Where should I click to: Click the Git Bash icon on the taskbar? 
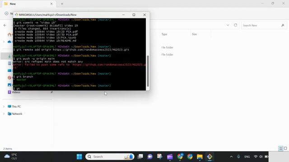point(210,157)
